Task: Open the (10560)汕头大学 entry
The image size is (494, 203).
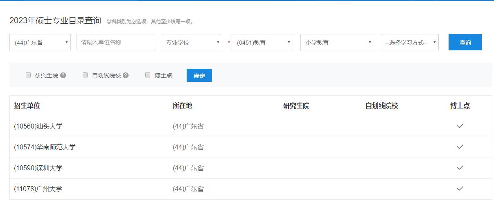Action: [38, 126]
